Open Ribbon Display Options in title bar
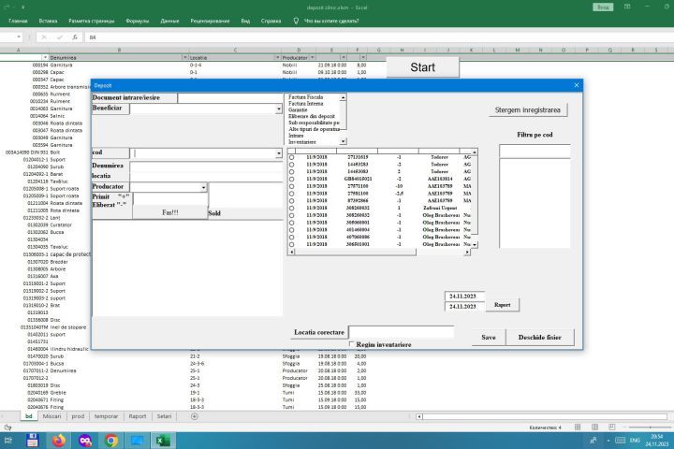 coord(627,7)
